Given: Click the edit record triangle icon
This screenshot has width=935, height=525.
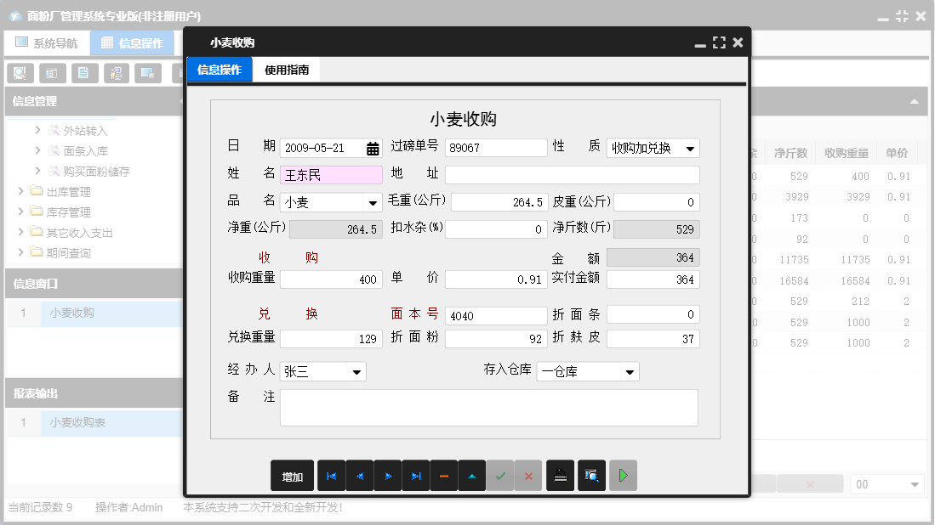Looking at the screenshot, I should pyautogui.click(x=471, y=476).
